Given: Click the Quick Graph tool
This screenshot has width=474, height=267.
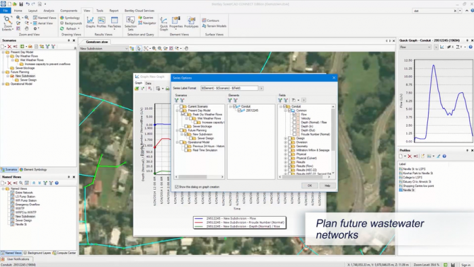Looking at the screenshot, I should point(164,23).
